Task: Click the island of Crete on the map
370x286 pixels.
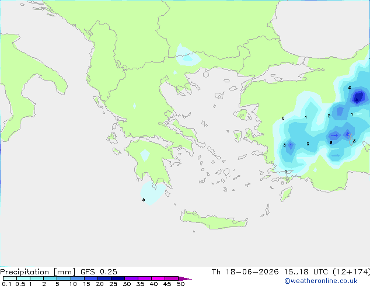Action: click(x=214, y=220)
